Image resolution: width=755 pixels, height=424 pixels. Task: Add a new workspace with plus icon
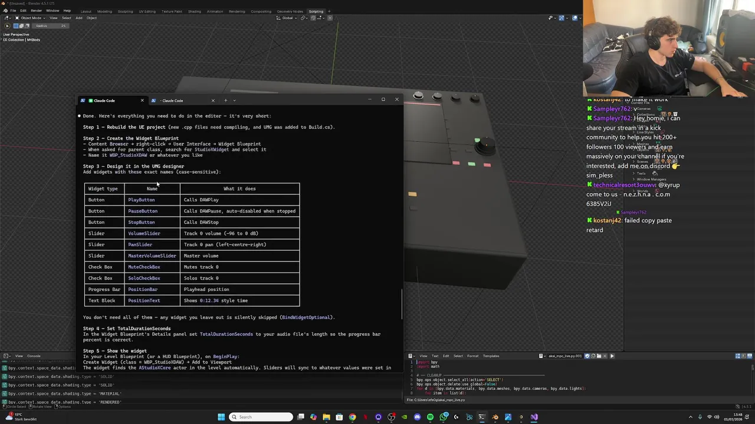coord(329,11)
